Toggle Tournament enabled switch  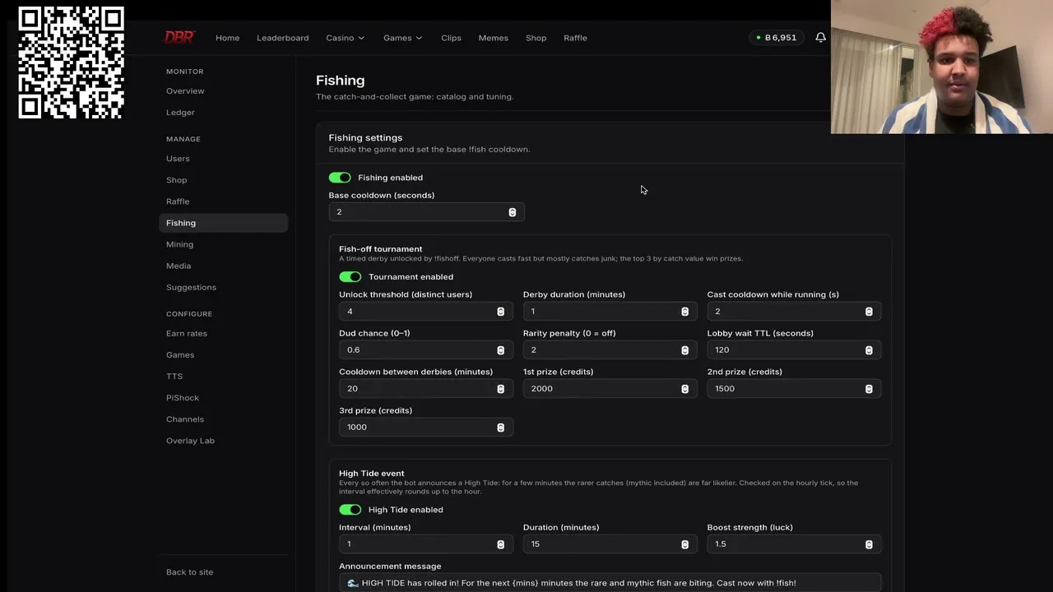pyautogui.click(x=350, y=277)
